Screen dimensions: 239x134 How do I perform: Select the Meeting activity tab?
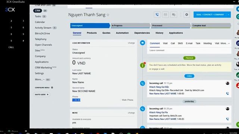[x=208, y=44]
